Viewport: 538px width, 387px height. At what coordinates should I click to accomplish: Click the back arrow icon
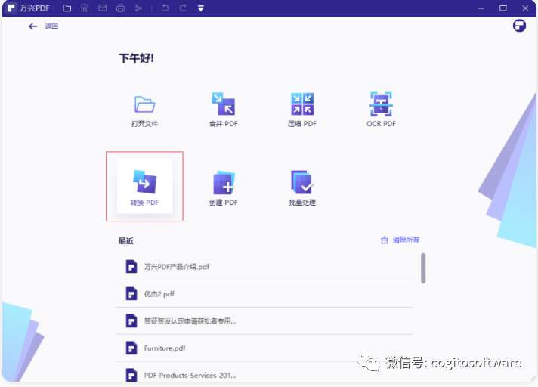(32, 26)
